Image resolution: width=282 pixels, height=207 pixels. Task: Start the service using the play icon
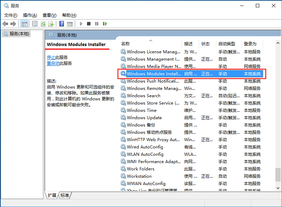tap(81, 23)
